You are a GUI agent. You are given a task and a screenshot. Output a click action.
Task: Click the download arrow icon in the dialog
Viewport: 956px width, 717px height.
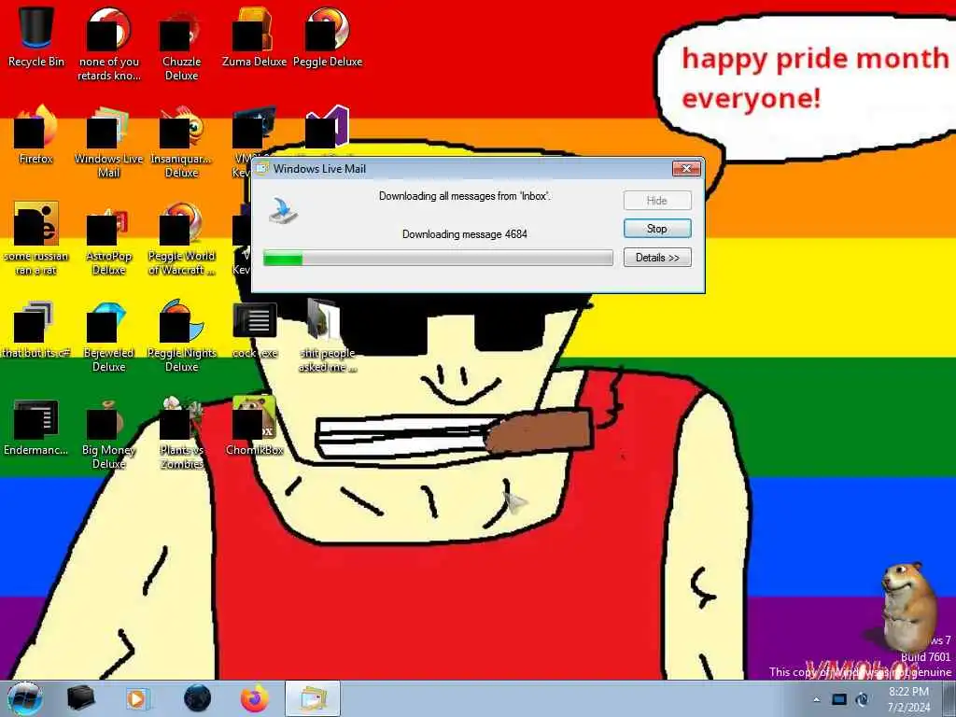coord(283,210)
